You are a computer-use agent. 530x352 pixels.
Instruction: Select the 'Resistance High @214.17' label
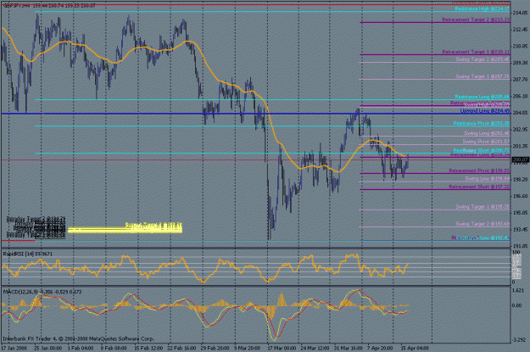[x=483, y=8]
